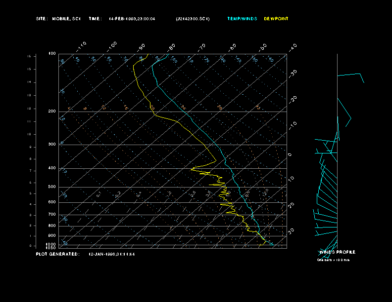
Task: Click the PLOT GENERATED label
Action: click(57, 254)
